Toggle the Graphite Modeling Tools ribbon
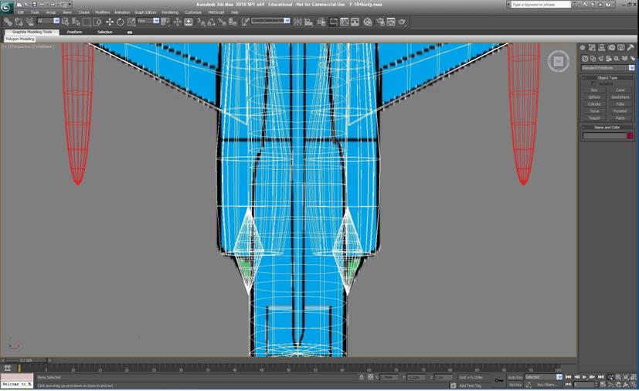 (x=333, y=22)
